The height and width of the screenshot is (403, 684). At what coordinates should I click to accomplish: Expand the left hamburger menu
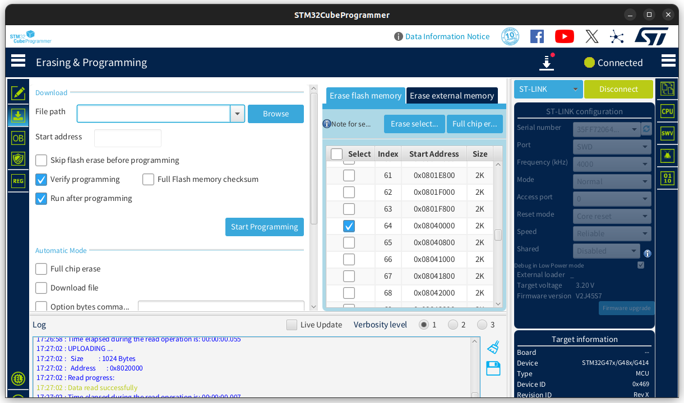18,60
